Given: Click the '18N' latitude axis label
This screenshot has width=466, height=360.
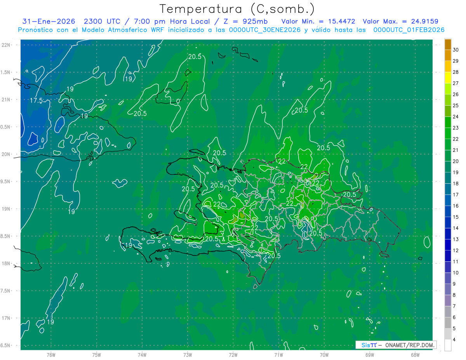Looking at the screenshot, I should (6, 263).
